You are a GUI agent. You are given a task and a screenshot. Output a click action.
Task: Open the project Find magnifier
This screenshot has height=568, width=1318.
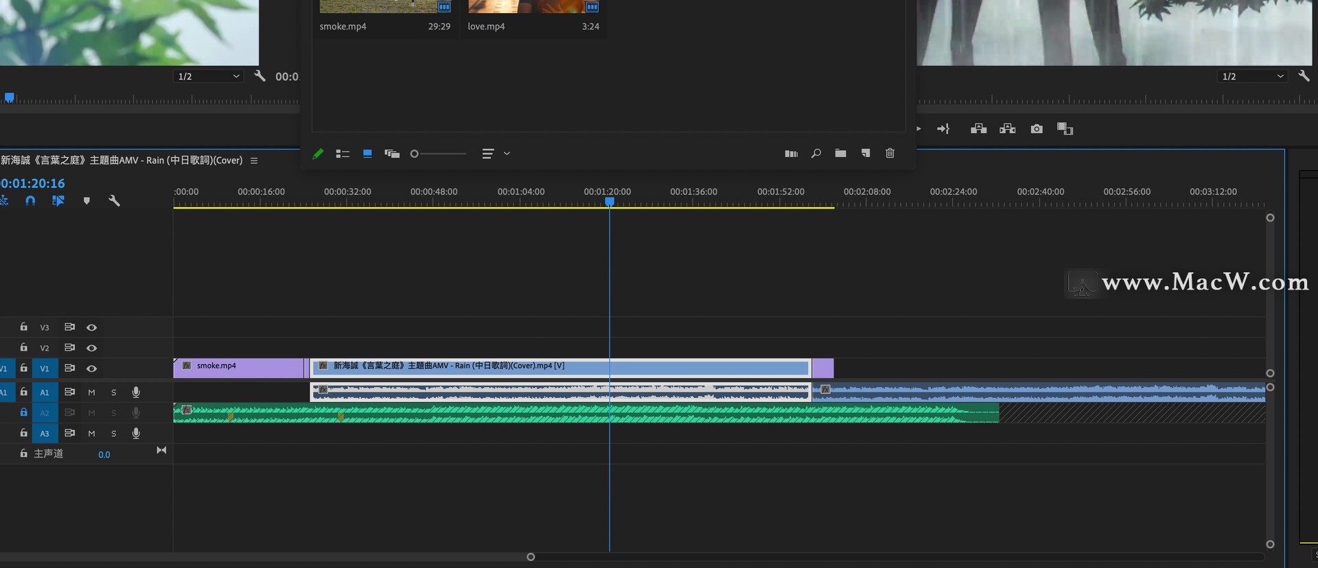point(816,153)
